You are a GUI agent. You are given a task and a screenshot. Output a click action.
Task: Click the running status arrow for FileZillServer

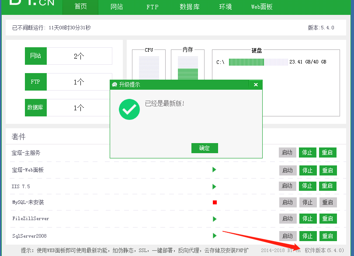click(x=215, y=219)
